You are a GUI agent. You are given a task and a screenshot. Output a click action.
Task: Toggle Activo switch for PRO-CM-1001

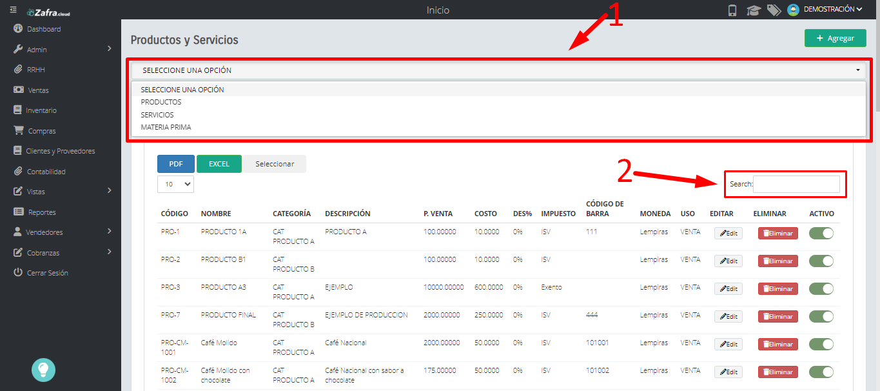[821, 345]
